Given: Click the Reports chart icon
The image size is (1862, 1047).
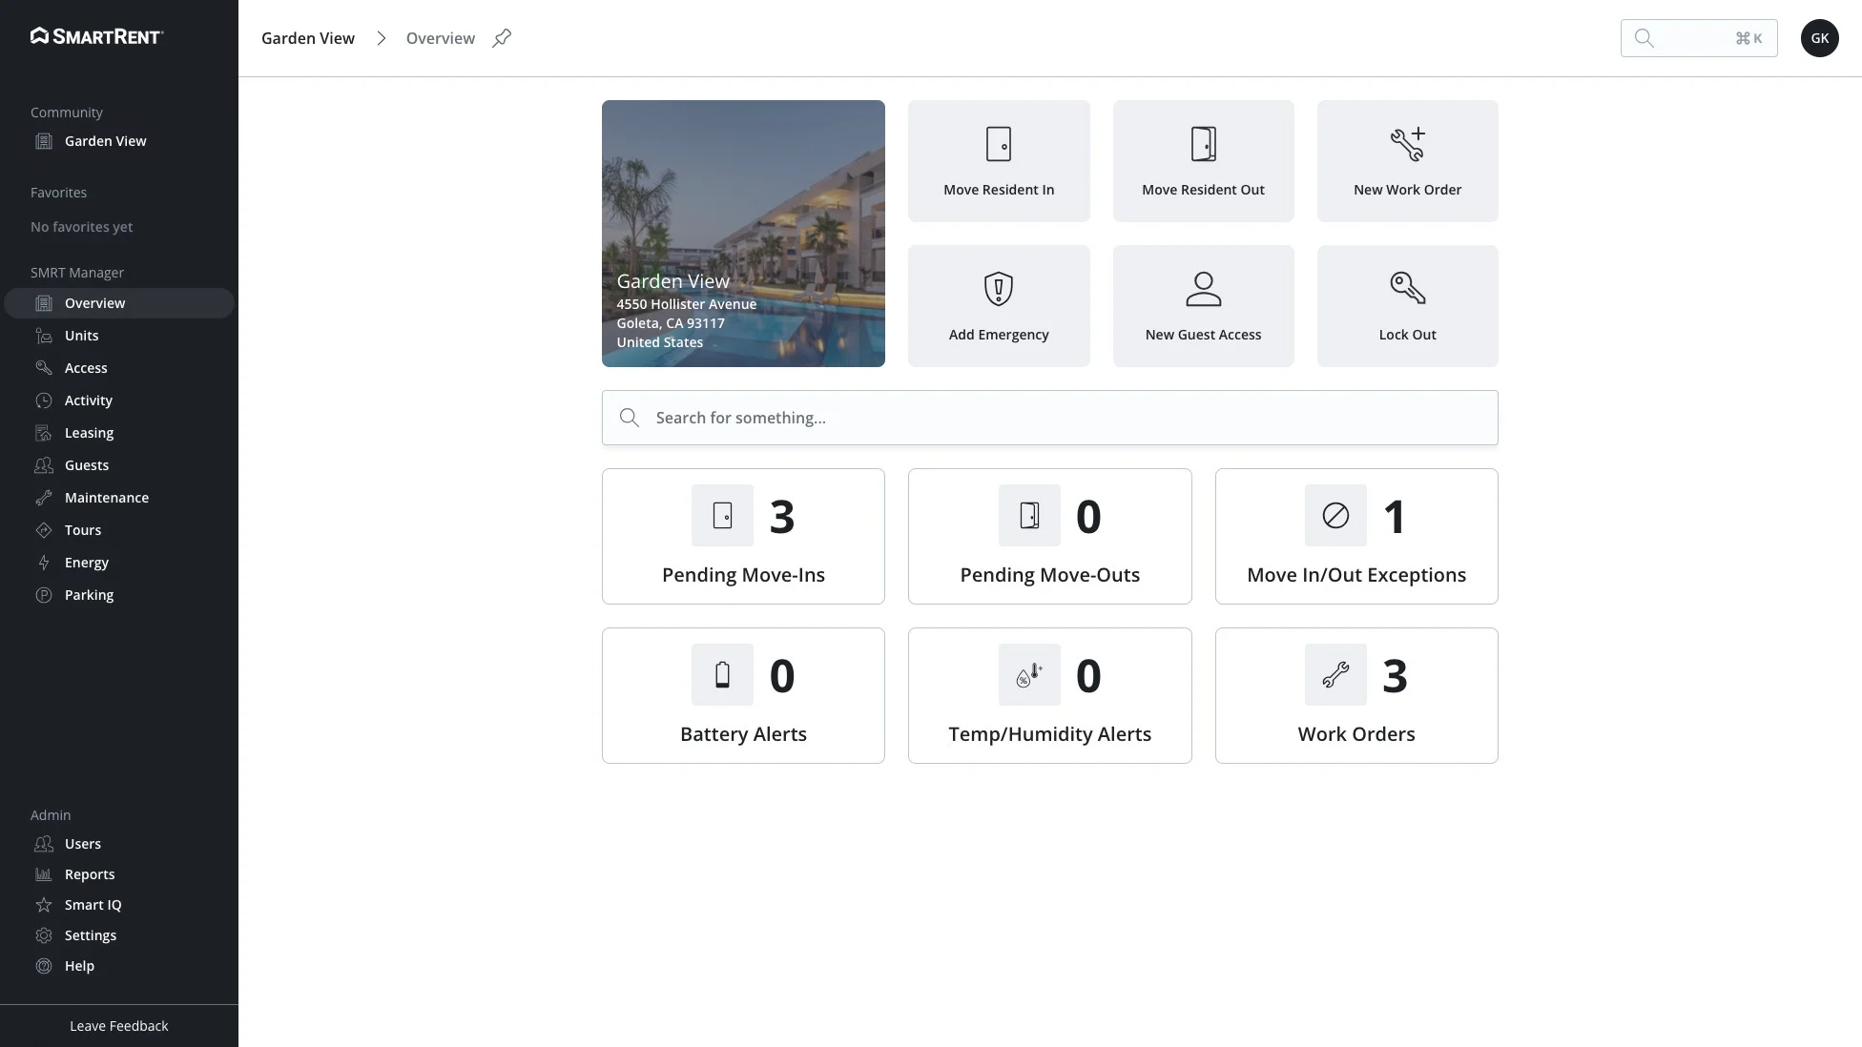Looking at the screenshot, I should coord(44,874).
